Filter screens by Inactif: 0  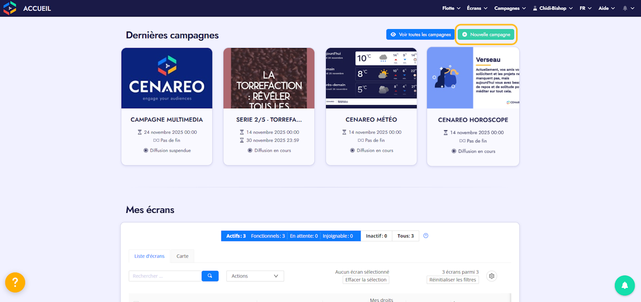(x=376, y=236)
